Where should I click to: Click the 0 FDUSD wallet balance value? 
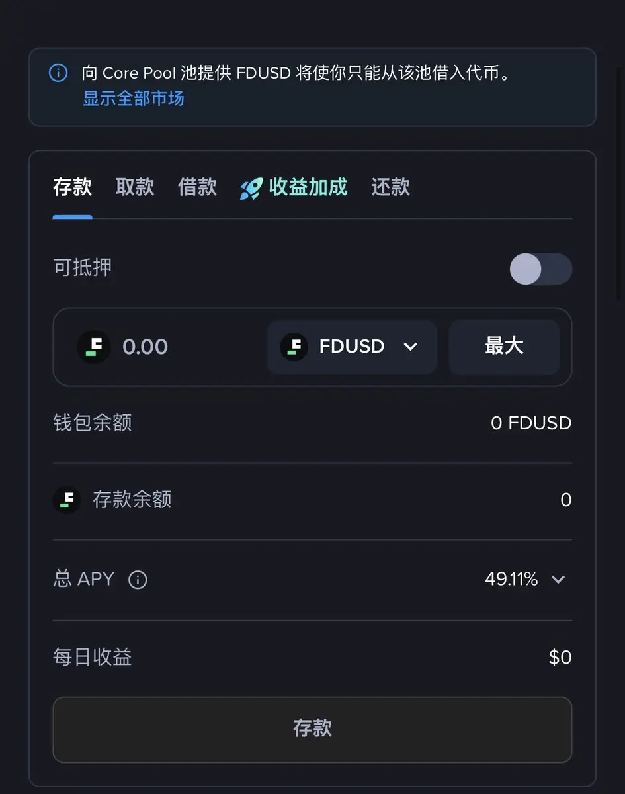(530, 423)
